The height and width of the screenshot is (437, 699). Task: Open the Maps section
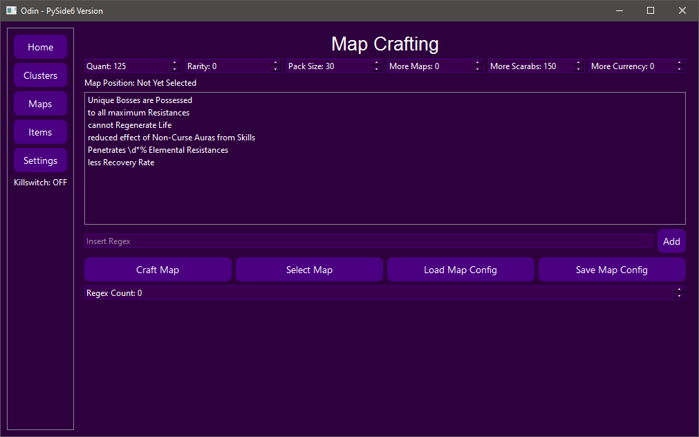click(x=40, y=103)
